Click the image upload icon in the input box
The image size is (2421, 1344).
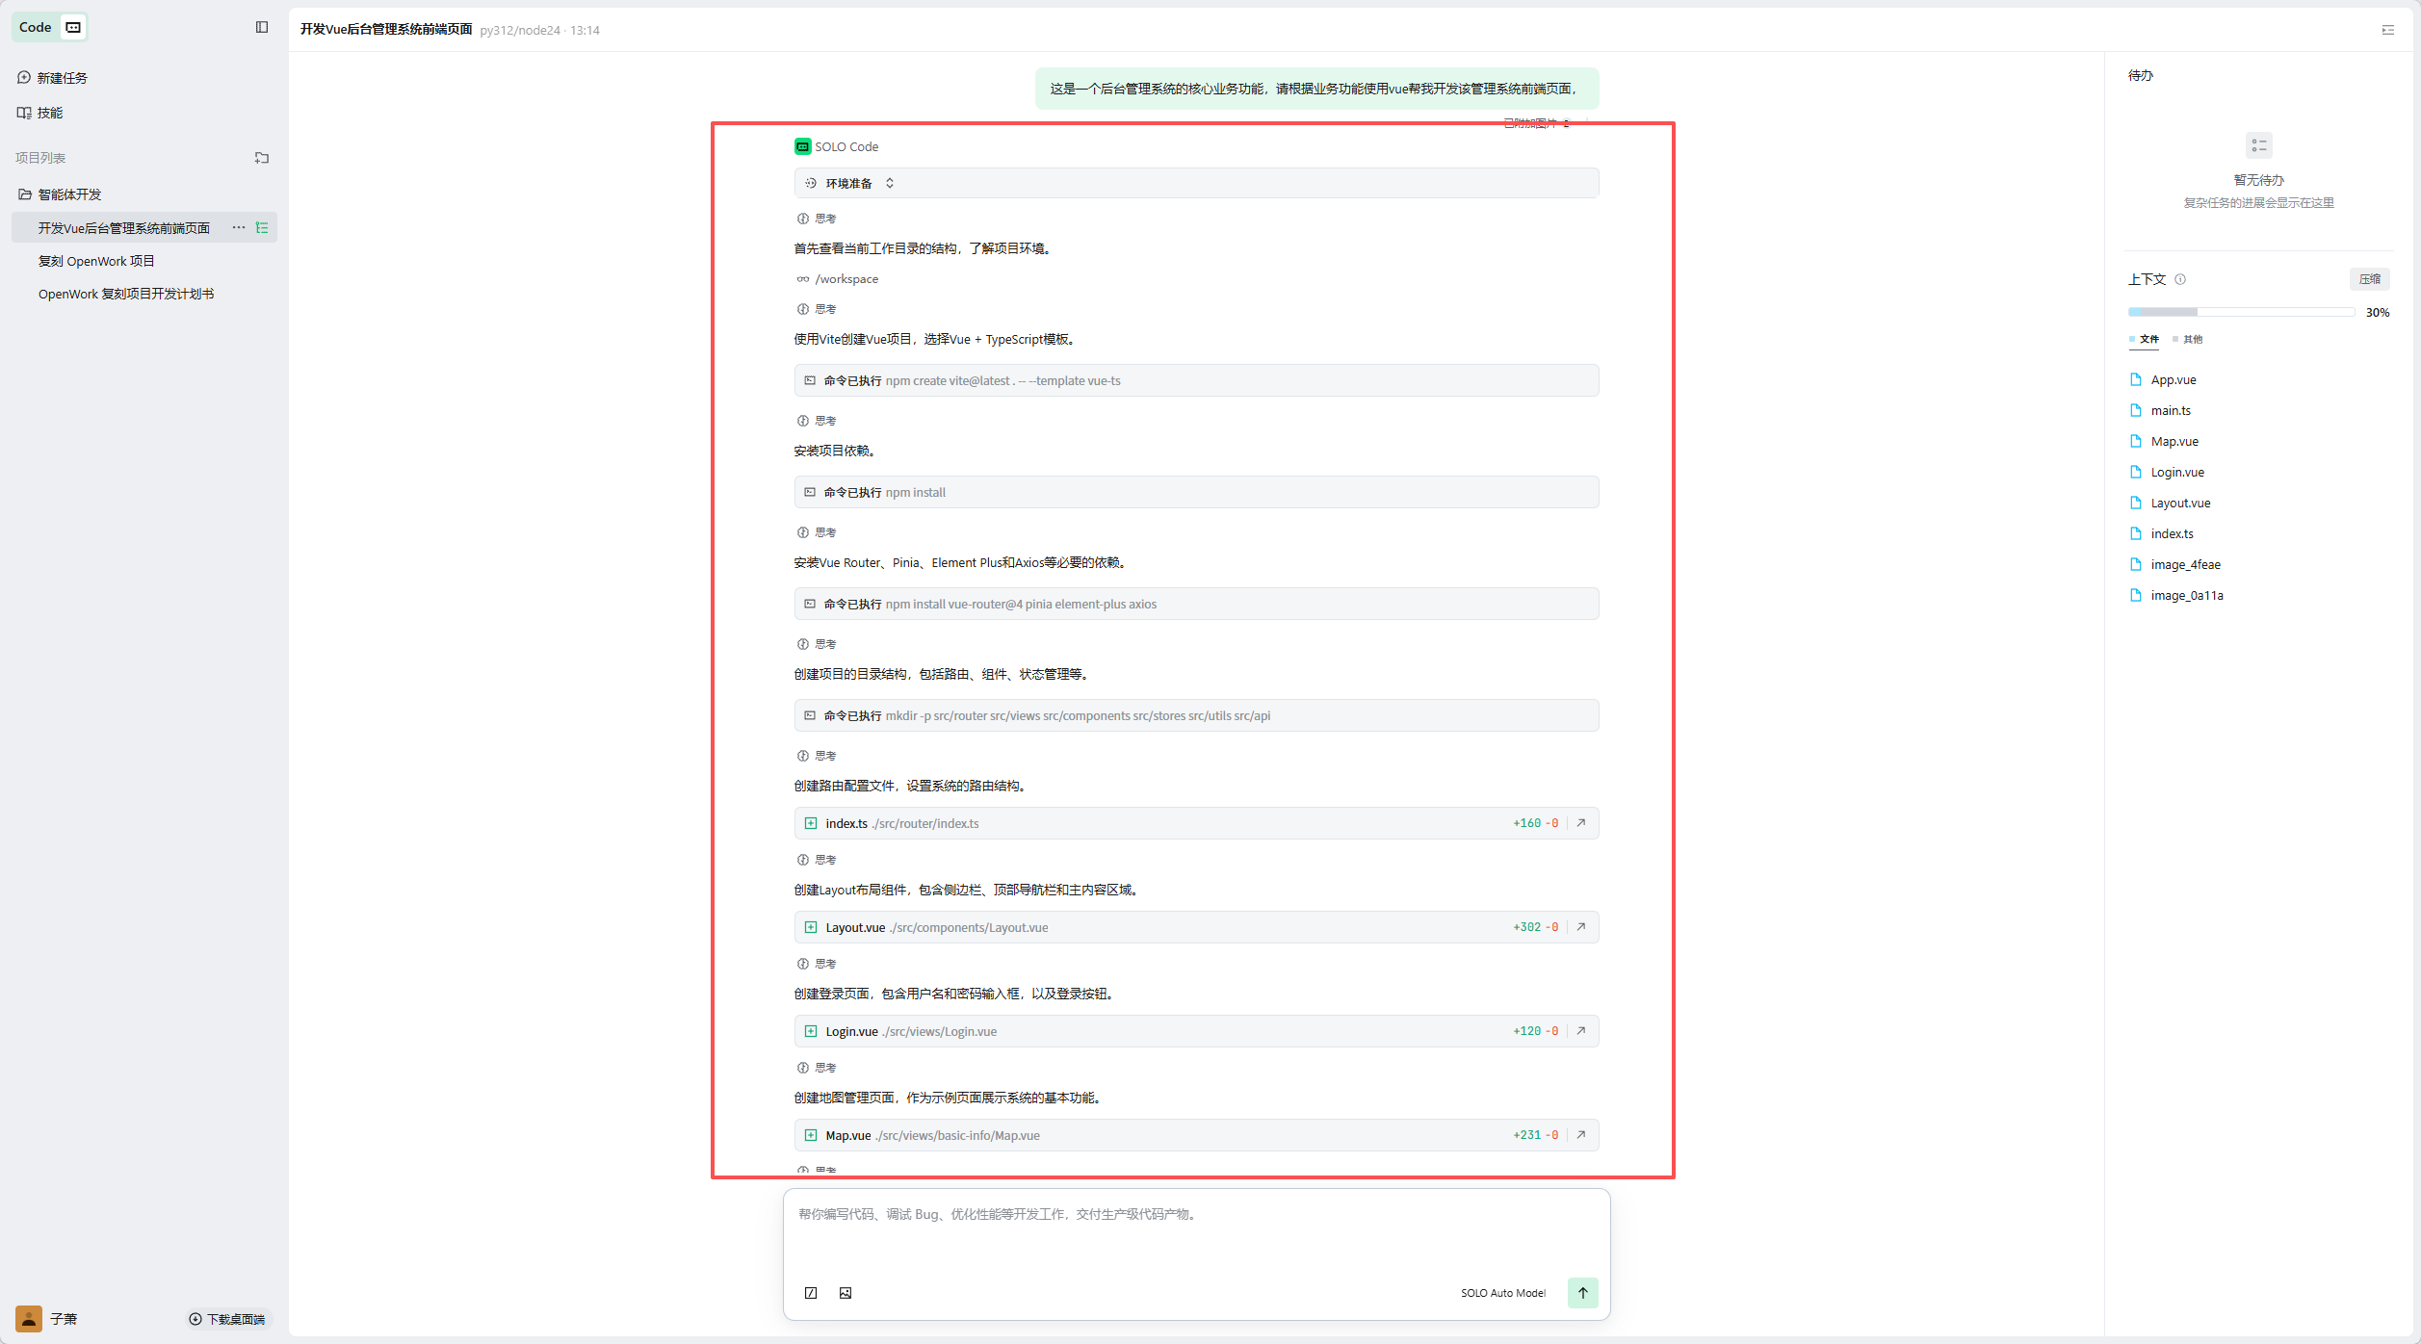[846, 1293]
